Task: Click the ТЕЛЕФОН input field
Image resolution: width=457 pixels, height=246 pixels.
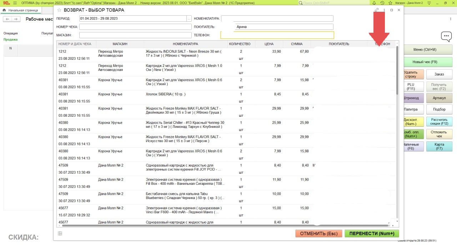Action: 277,35
